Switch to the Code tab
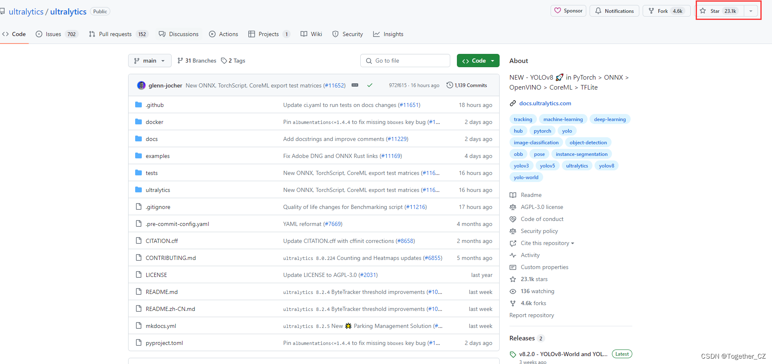Screen dimensions: 772x364 coord(14,34)
